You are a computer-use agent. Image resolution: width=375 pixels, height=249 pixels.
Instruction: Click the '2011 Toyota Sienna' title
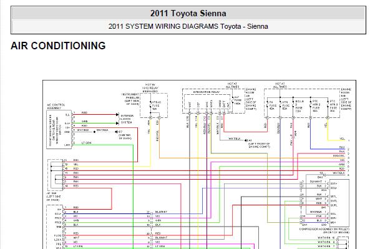(x=188, y=13)
